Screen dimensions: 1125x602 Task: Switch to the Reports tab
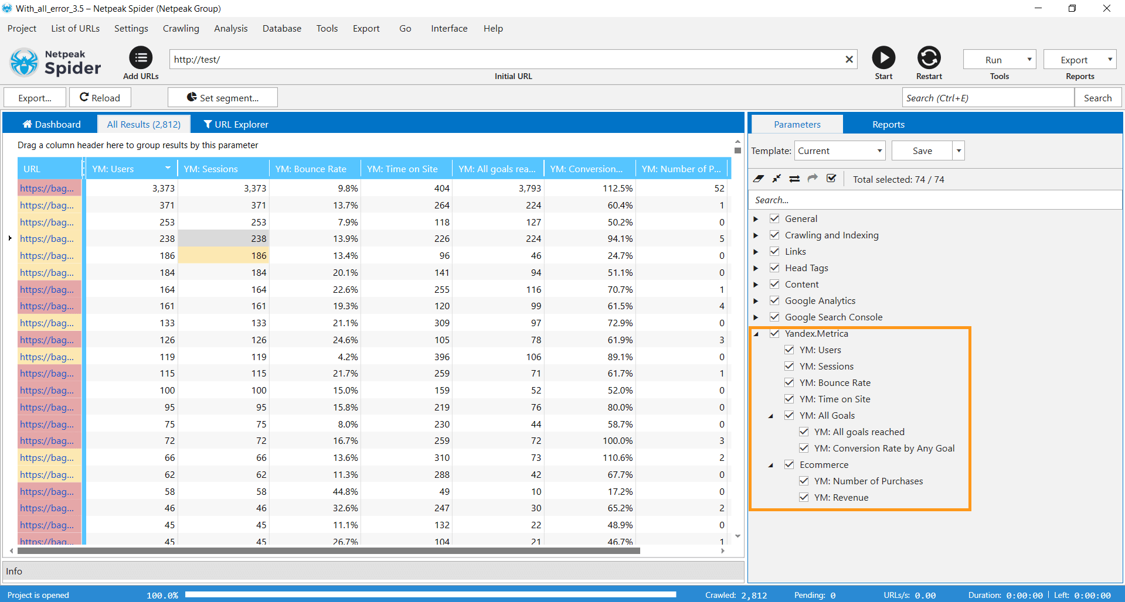click(888, 124)
